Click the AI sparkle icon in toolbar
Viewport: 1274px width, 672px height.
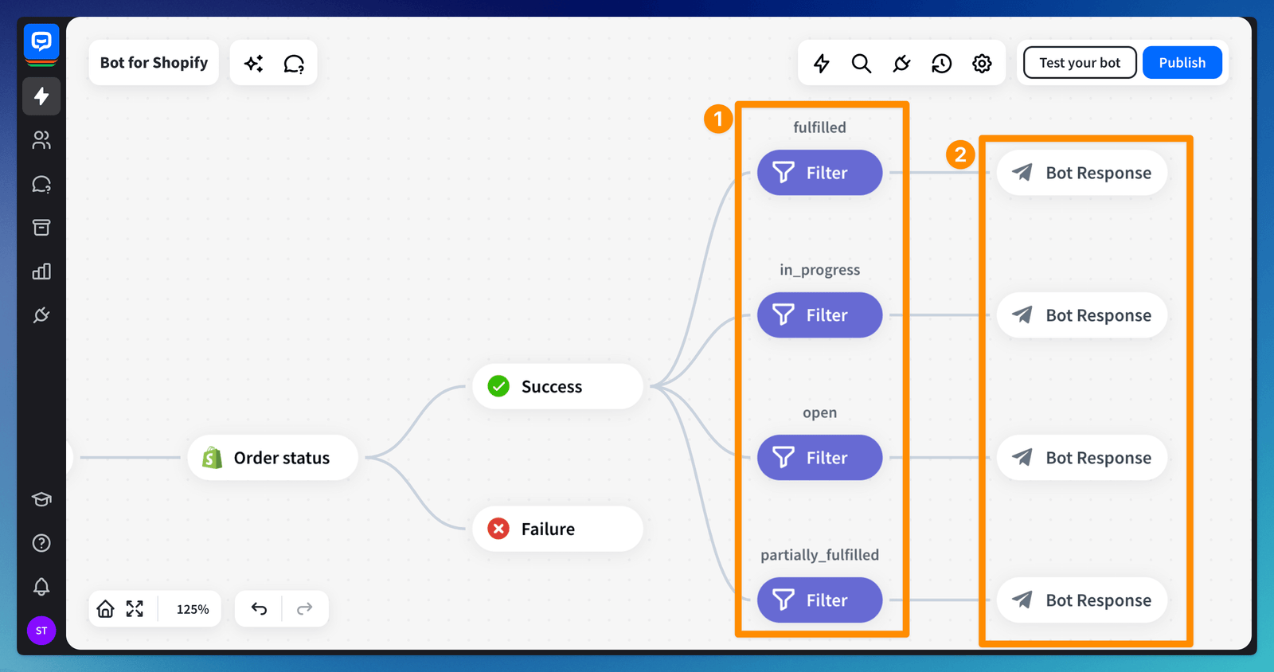[x=254, y=63]
